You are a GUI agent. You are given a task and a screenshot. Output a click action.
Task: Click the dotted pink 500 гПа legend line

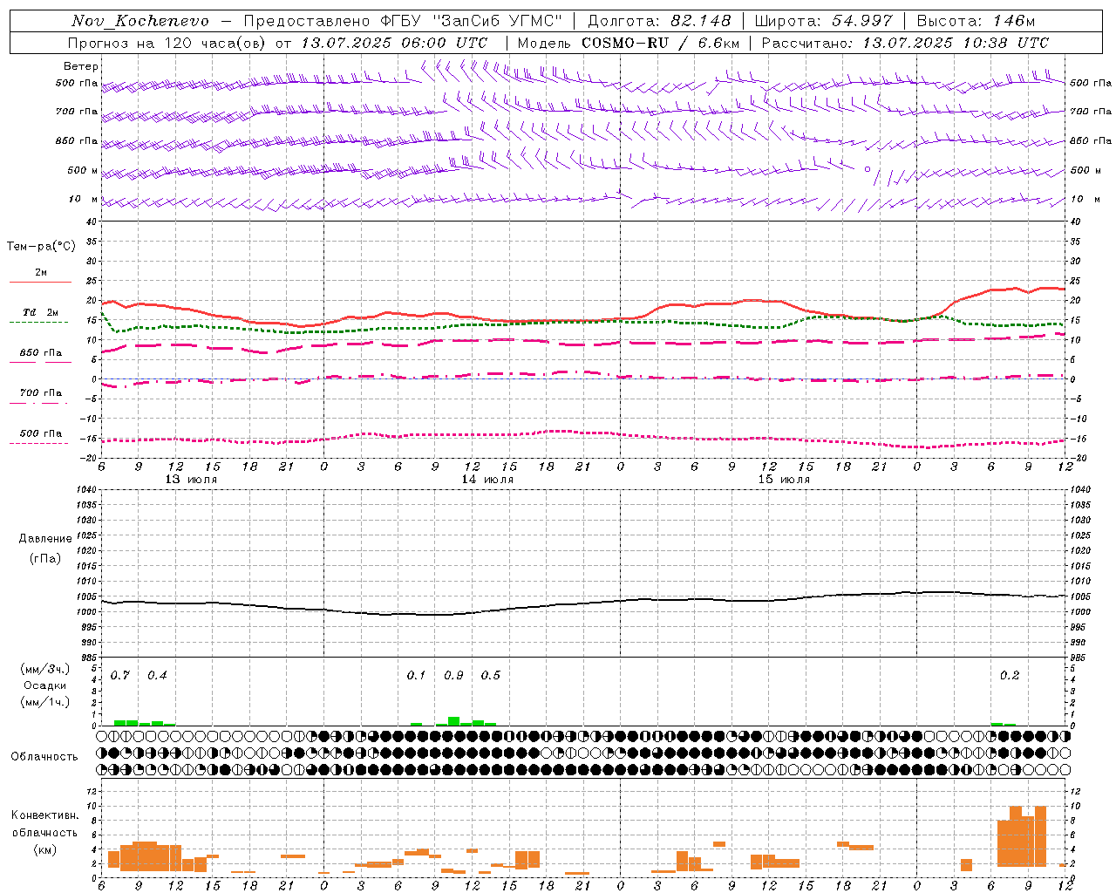click(x=38, y=443)
